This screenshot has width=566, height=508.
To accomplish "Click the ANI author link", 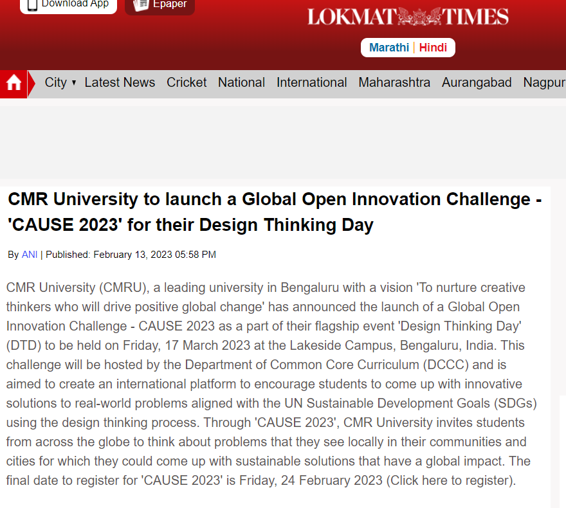I will [x=30, y=255].
